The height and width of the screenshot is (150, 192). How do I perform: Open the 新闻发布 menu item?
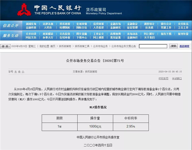coord(31,24)
